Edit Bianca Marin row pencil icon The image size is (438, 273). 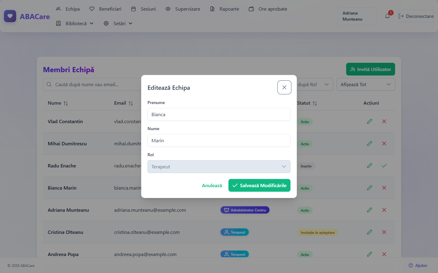[370, 188]
